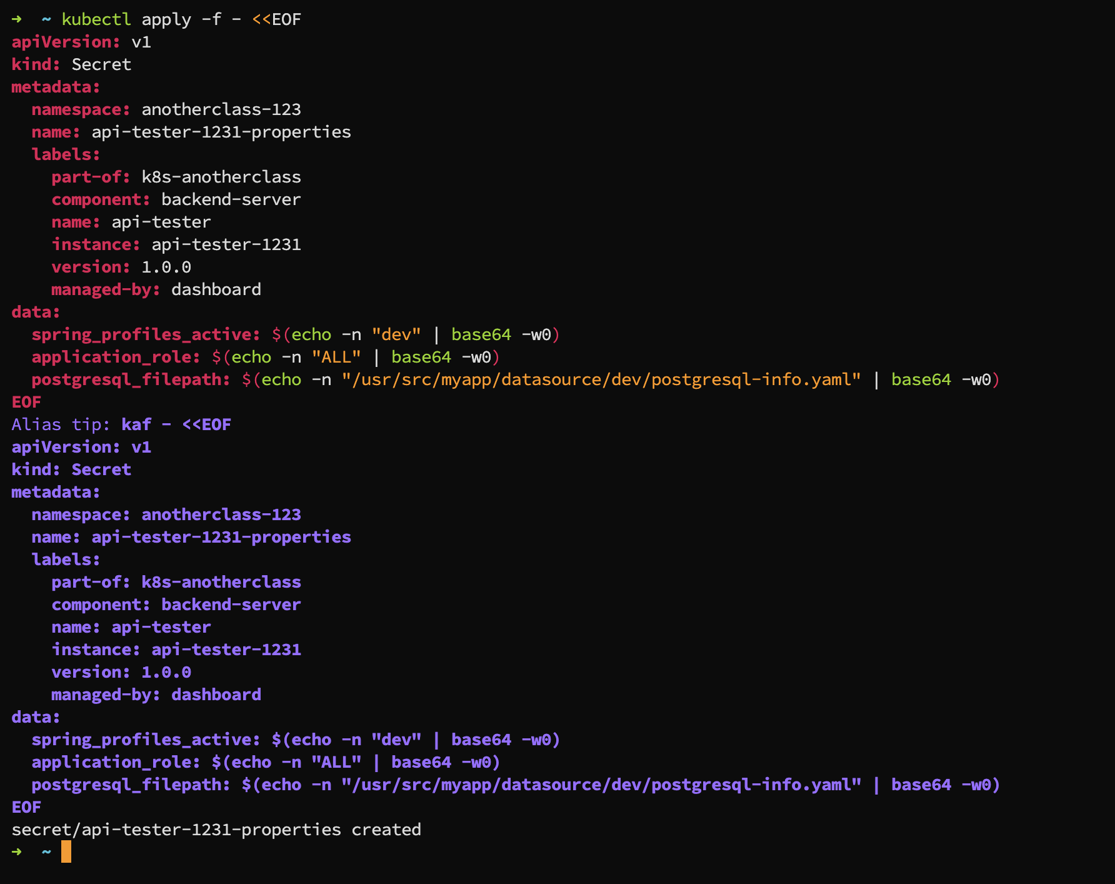Click purple 'kind: Secret' line
This screenshot has height=884, width=1115.
(71, 470)
